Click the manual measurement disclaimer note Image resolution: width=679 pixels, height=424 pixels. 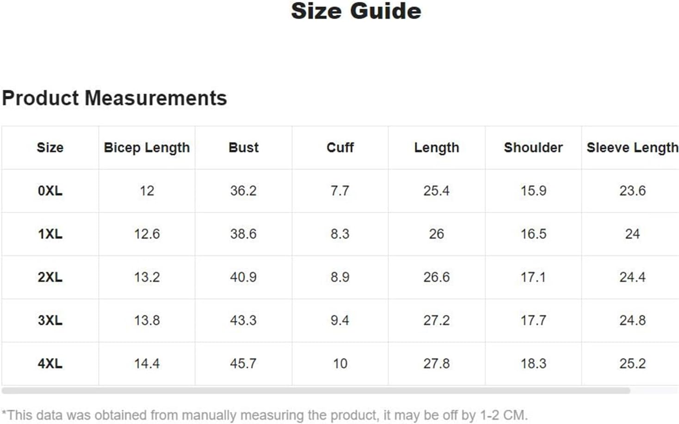coord(265,415)
